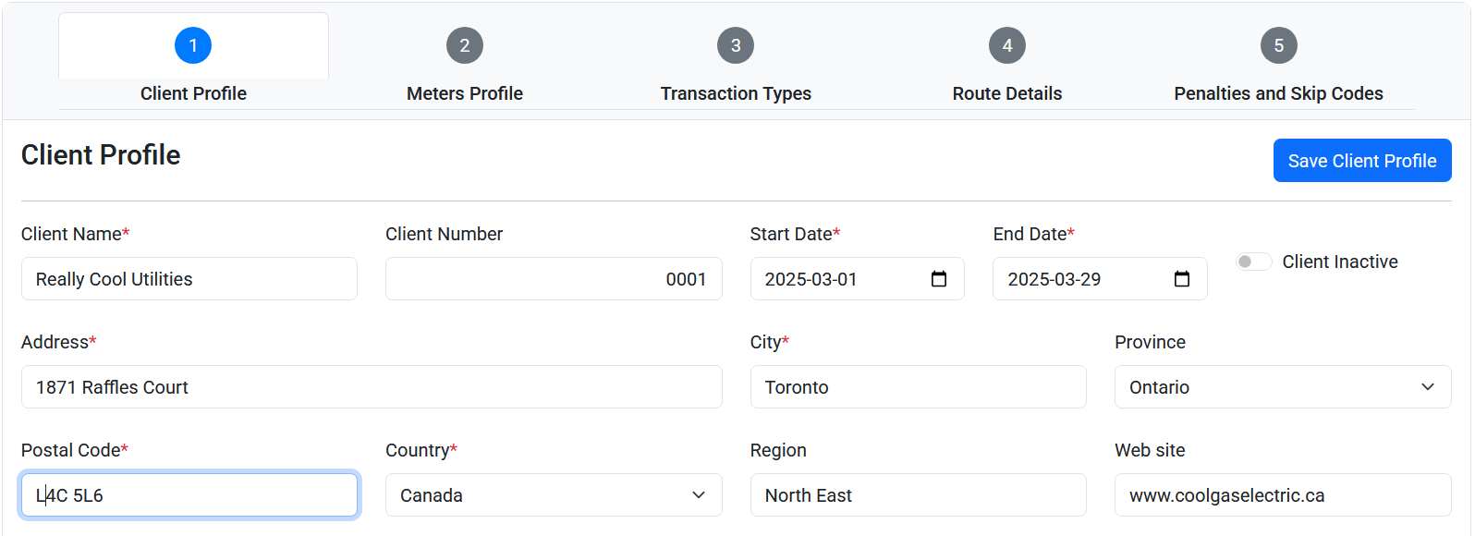
Task: Expand the Province dropdown showing Ontario
Action: (x=1283, y=387)
